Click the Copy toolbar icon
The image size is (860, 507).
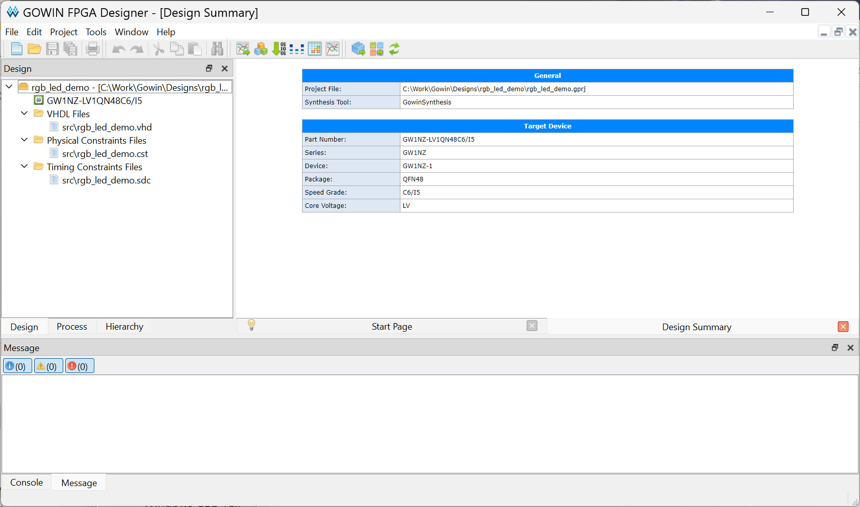click(x=177, y=49)
